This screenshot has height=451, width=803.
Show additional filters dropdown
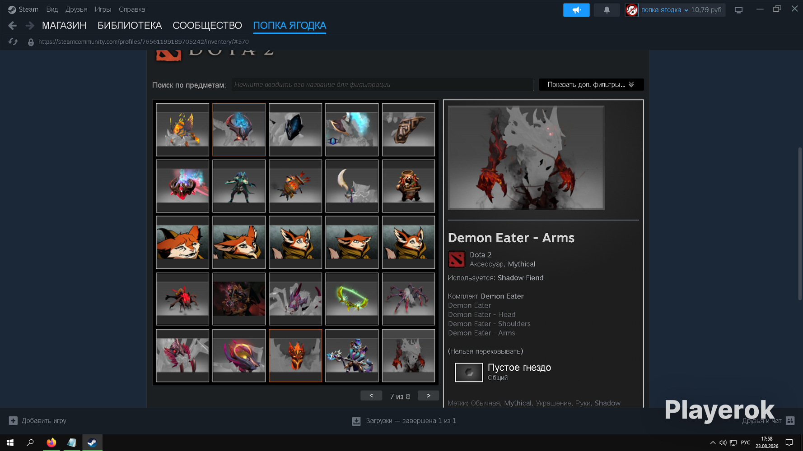[x=591, y=85]
